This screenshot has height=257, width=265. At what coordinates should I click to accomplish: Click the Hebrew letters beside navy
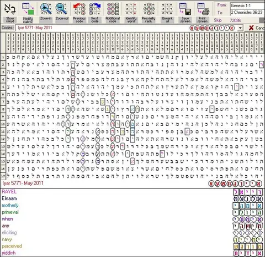pyautogui.click(x=248, y=240)
